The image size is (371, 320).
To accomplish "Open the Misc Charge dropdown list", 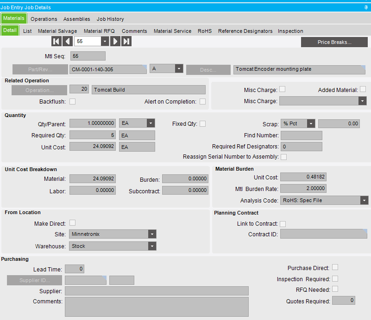I will [363, 101].
